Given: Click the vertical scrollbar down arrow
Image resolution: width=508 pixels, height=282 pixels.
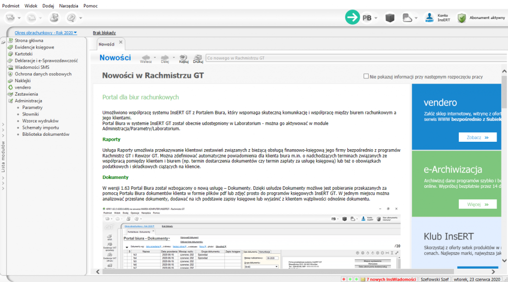Looking at the screenshot, I should pos(505,260).
